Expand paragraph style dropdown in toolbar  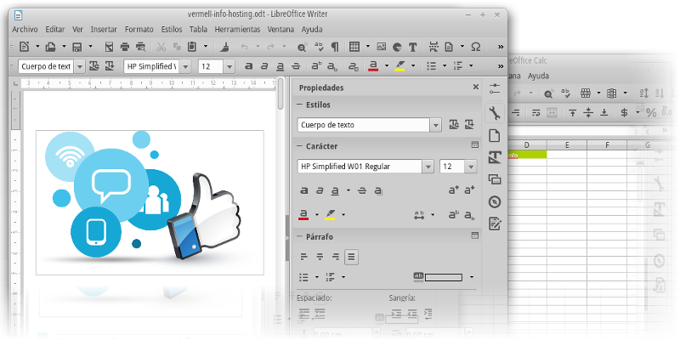coord(80,67)
